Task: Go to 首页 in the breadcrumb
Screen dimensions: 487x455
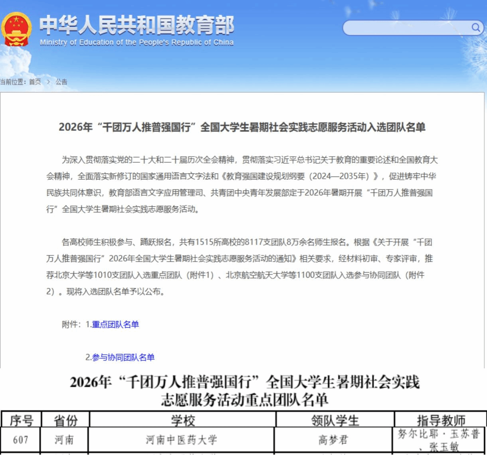Action: 35,82
